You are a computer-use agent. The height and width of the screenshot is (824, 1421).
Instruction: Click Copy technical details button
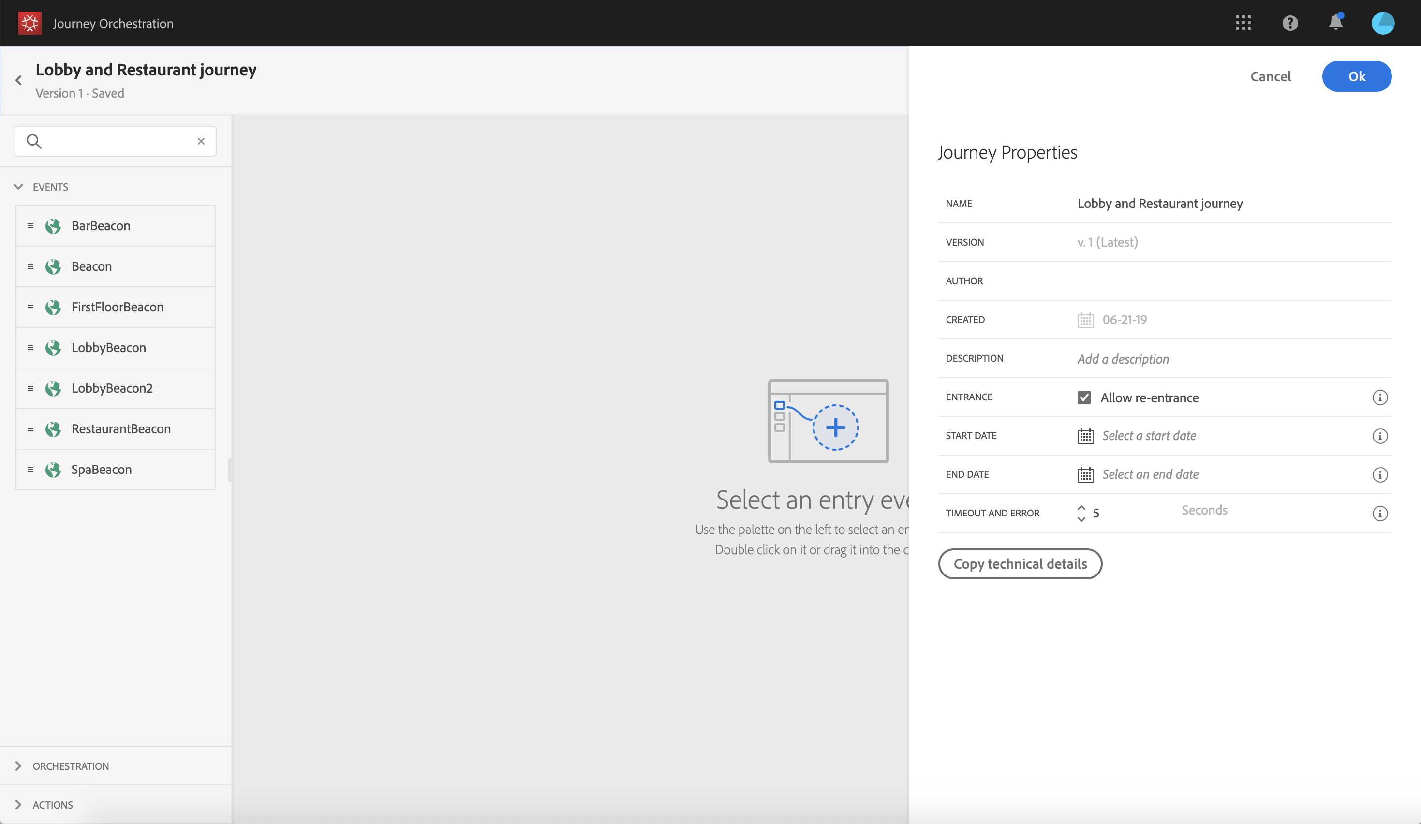(1020, 564)
